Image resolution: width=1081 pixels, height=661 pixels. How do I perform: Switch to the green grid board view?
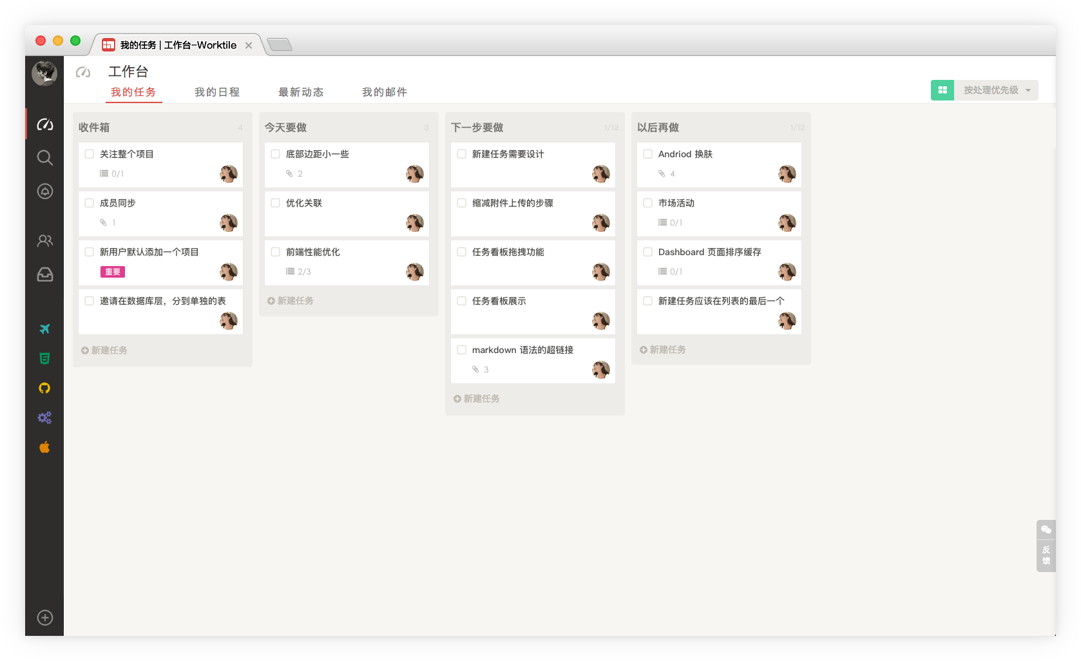942,90
